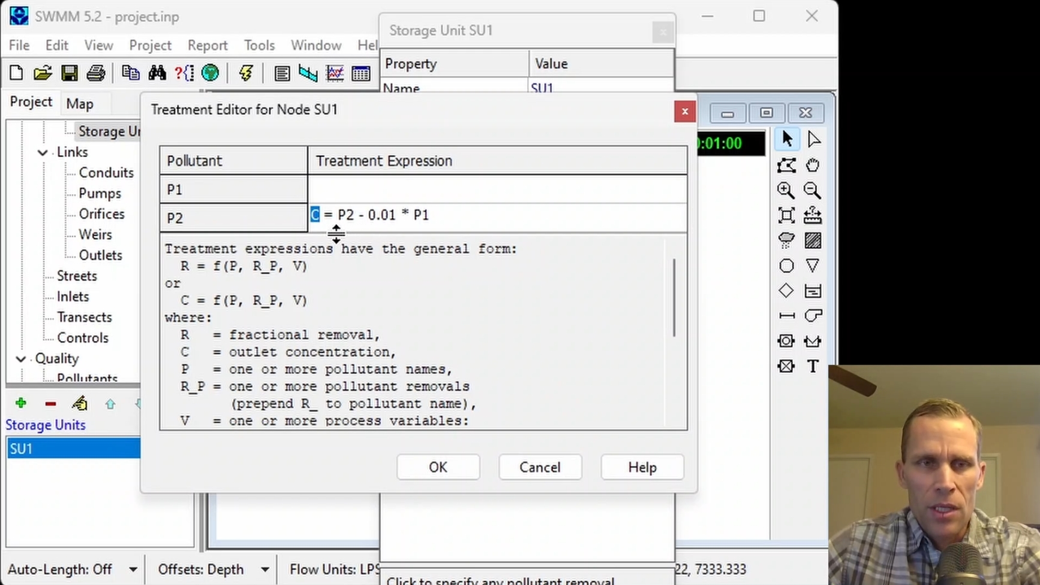This screenshot has width=1040, height=585.
Task: Collapse the Links tree branch
Action: coord(43,152)
